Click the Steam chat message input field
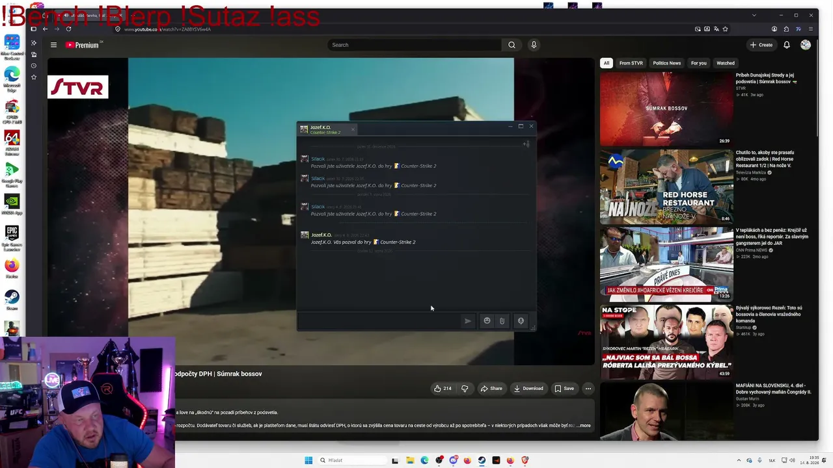 pyautogui.click(x=379, y=321)
